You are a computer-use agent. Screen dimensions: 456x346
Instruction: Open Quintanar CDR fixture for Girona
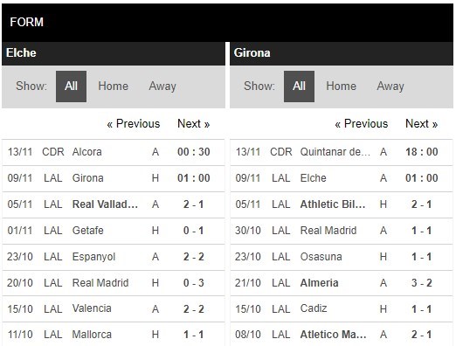tap(342, 152)
